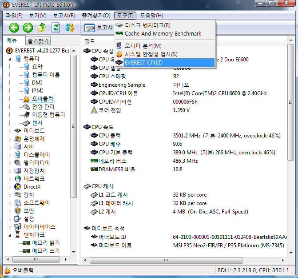The image size is (298, 278).
Task: Click the 설정 icon in tree
Action: click(x=17, y=219)
